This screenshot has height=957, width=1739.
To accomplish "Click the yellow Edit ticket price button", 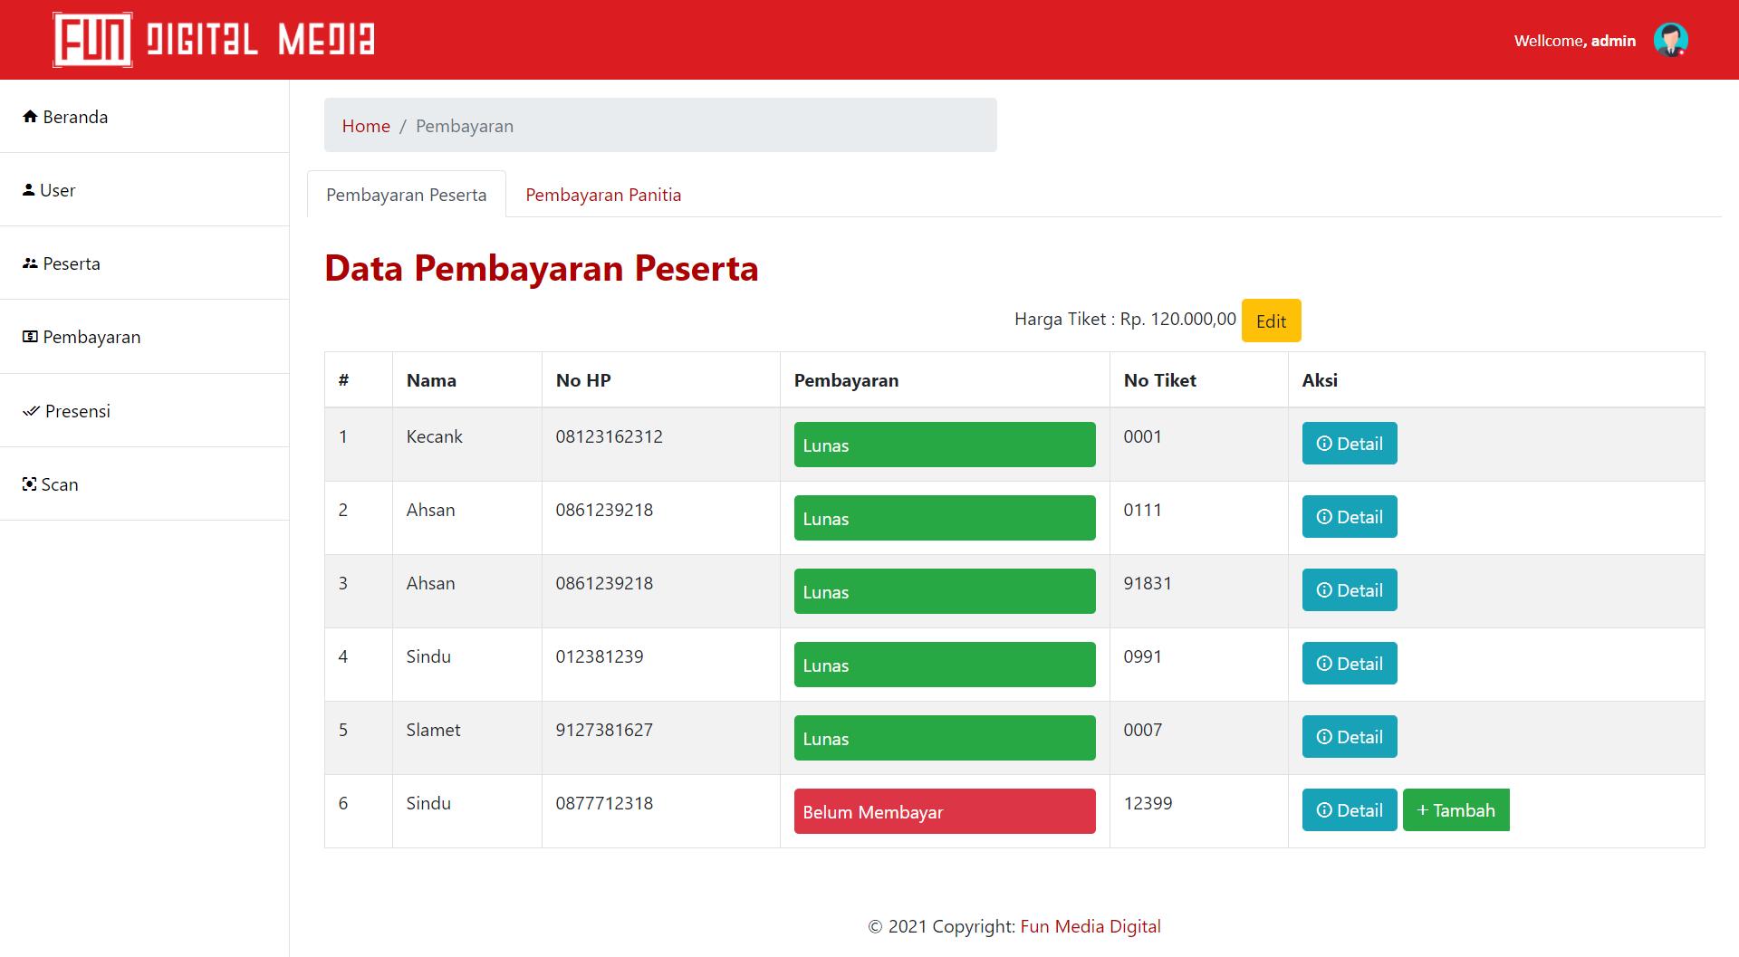I will click(x=1270, y=321).
